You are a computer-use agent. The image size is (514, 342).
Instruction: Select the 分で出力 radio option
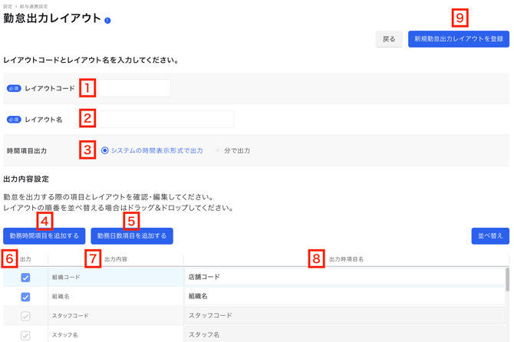tap(218, 151)
